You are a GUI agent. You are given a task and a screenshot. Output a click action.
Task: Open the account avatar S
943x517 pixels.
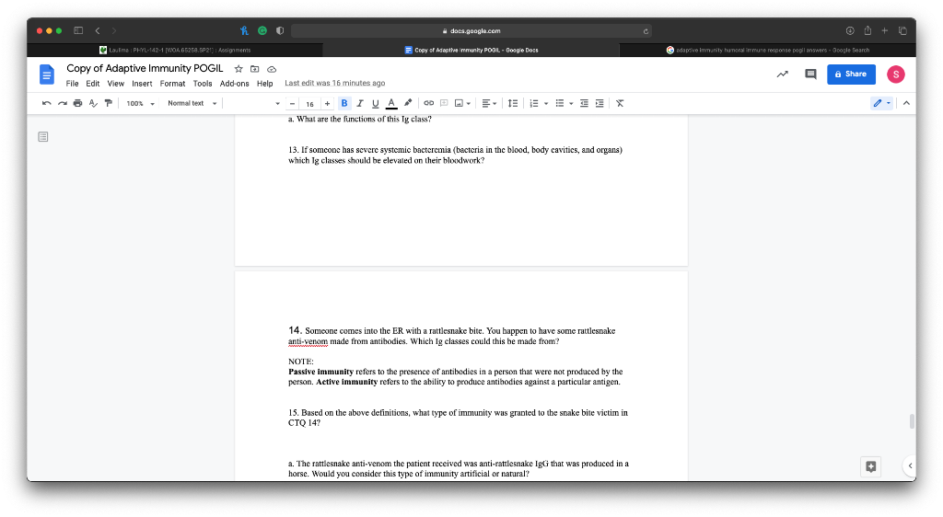click(896, 75)
